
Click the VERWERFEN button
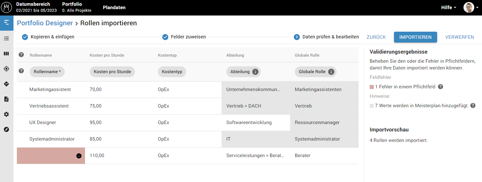[x=459, y=37]
